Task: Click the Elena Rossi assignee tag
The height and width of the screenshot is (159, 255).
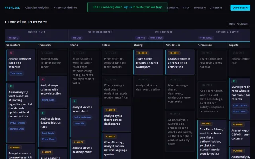Action: pos(49,139)
